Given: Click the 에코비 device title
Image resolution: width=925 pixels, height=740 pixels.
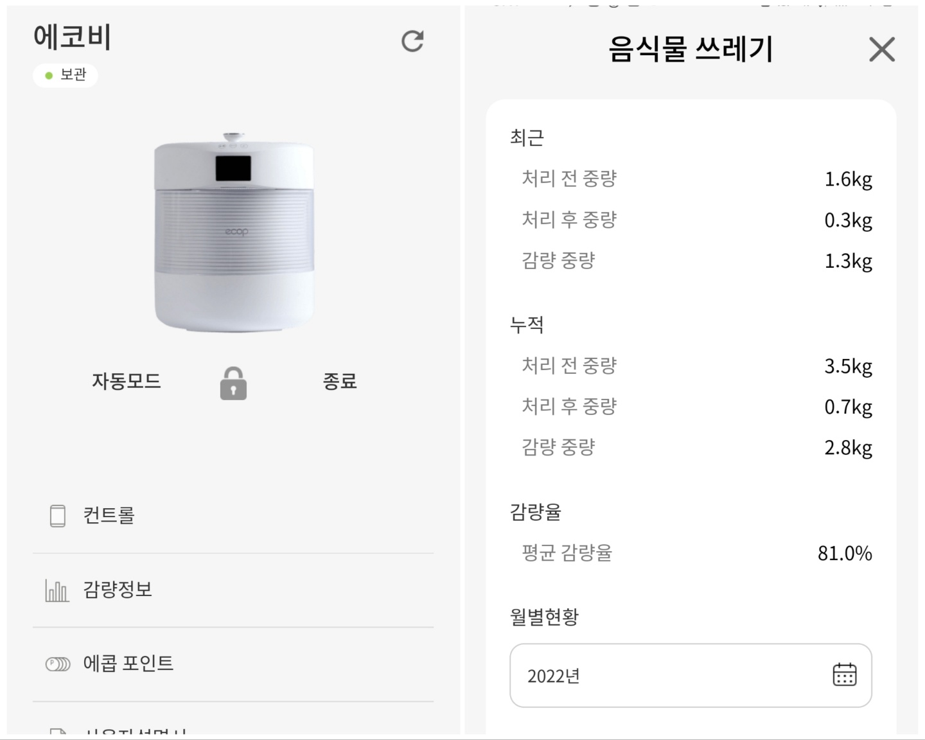Looking at the screenshot, I should [73, 37].
